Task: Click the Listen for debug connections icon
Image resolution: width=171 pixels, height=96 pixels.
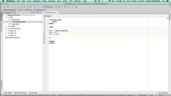Action: [65, 7]
